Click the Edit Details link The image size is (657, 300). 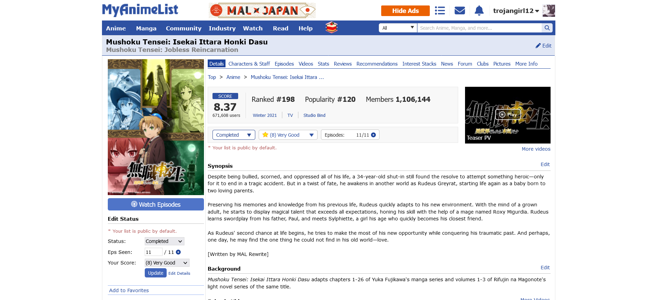179,273
